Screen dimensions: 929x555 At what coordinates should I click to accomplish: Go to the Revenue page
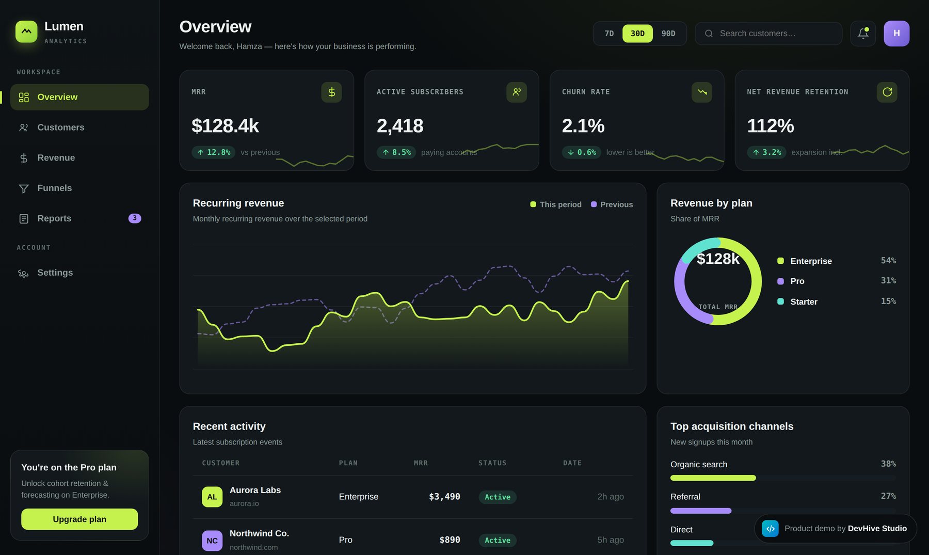[79, 158]
